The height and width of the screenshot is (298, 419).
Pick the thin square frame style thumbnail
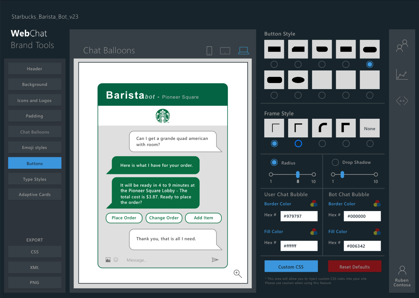point(274,128)
